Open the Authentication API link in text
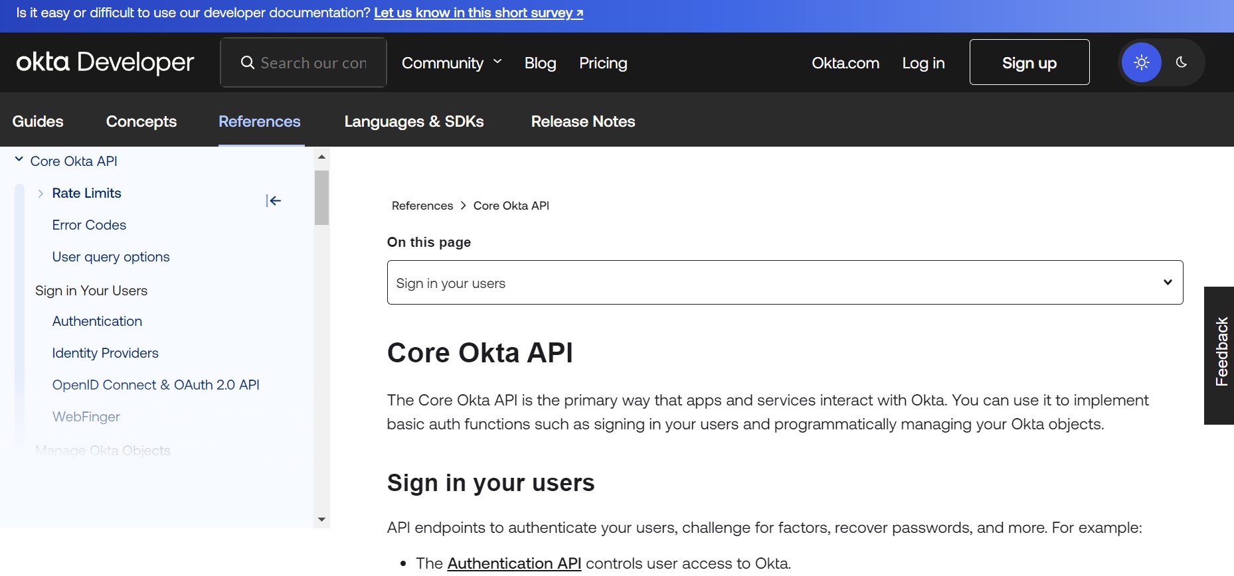 click(x=514, y=563)
